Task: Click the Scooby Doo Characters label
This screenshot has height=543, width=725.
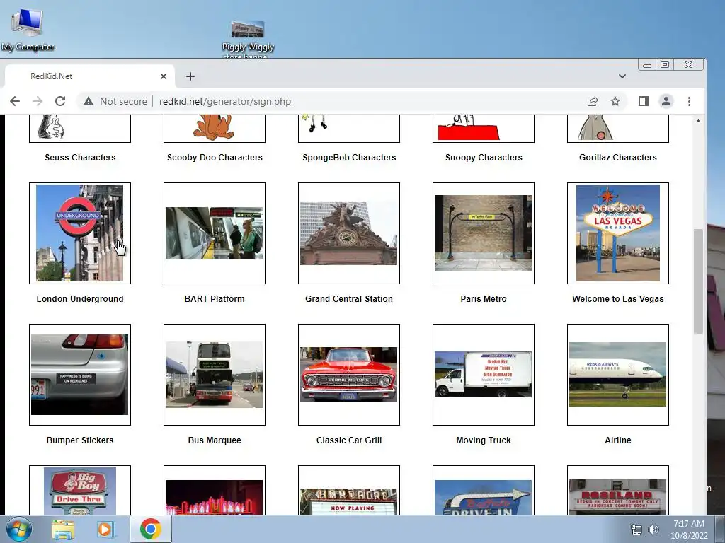Action: (x=215, y=158)
